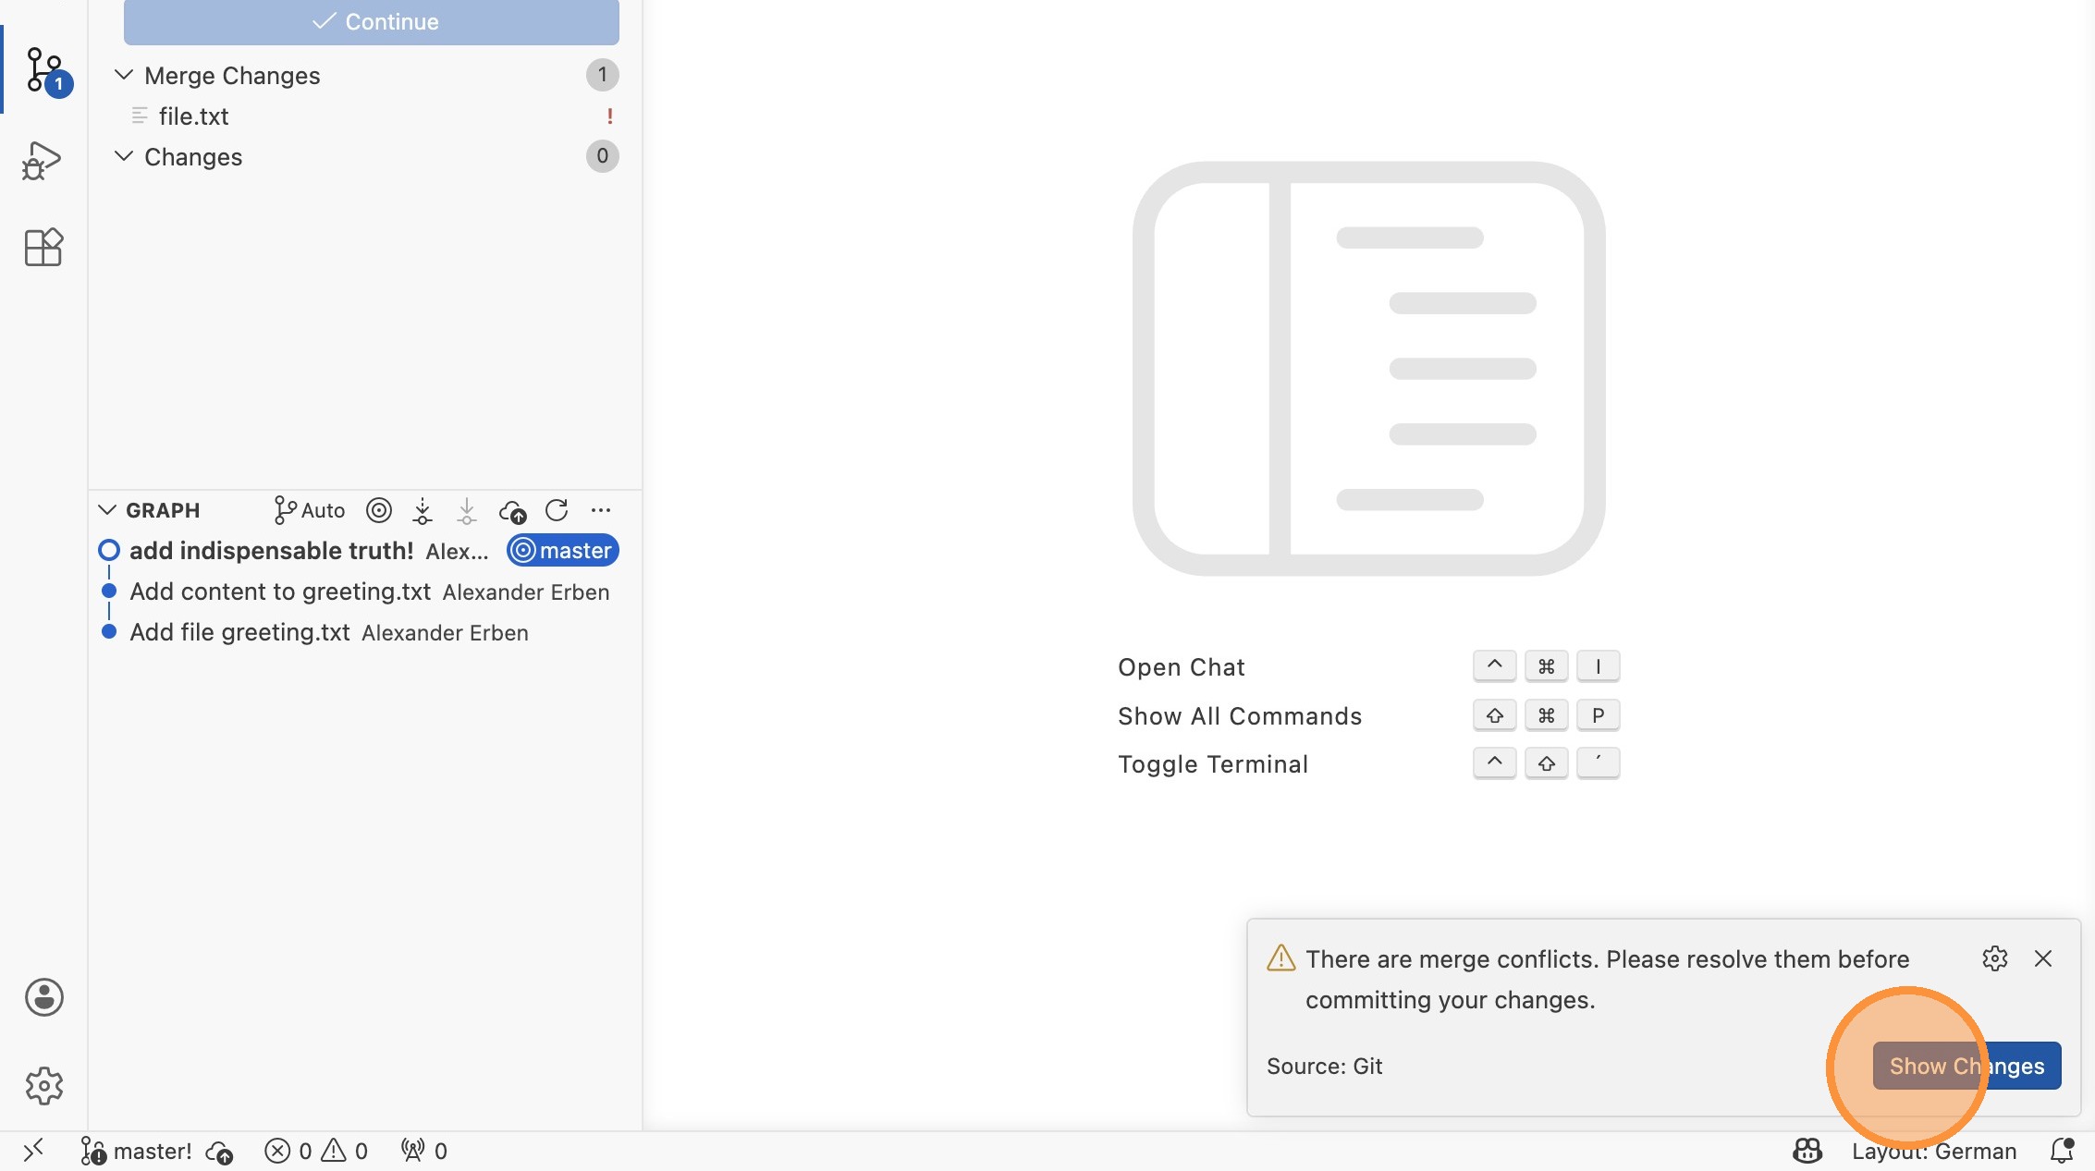The height and width of the screenshot is (1171, 2095).
Task: Select the 'Add content to greeting.txt' commit
Action: tap(280, 592)
